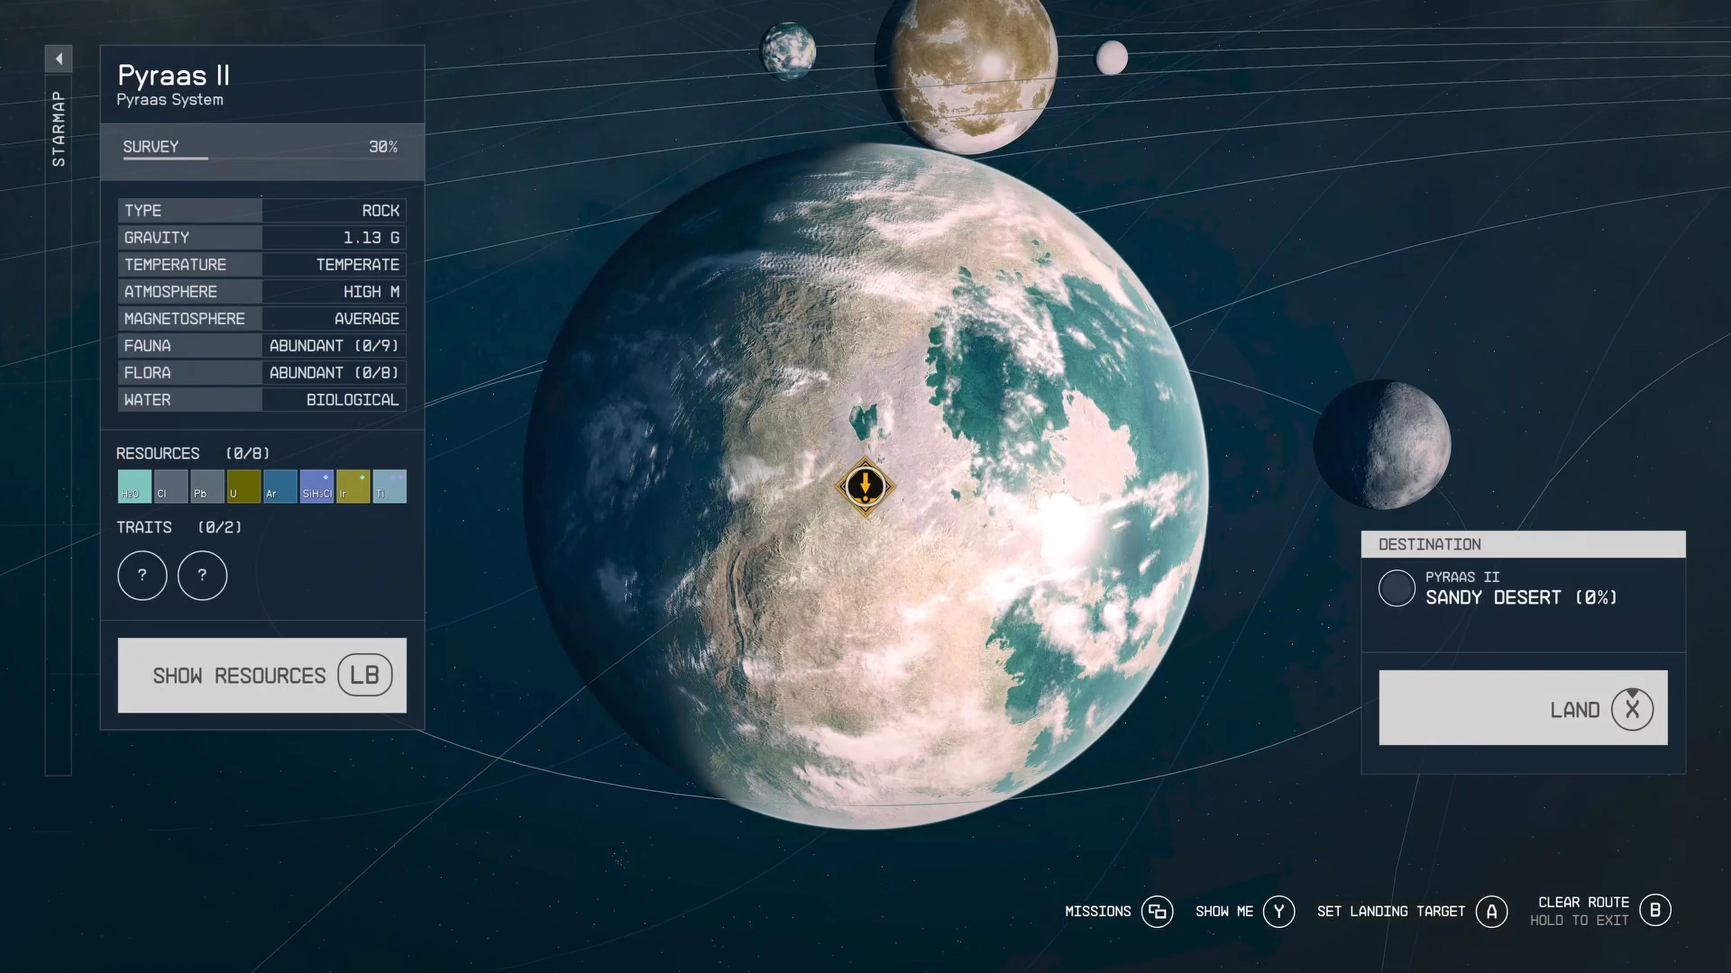1731x973 pixels.
Task: Select the Titanium (Ti) resource tile
Action: [x=390, y=486]
